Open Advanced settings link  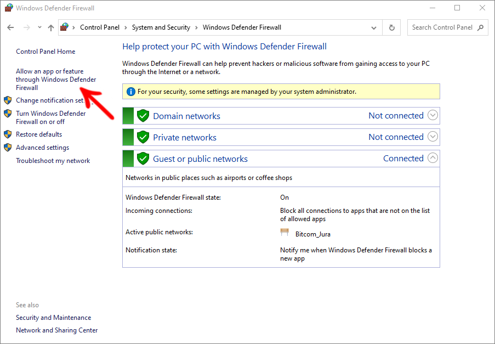(x=42, y=148)
